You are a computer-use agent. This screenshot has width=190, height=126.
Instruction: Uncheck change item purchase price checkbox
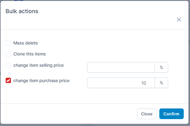point(8,81)
